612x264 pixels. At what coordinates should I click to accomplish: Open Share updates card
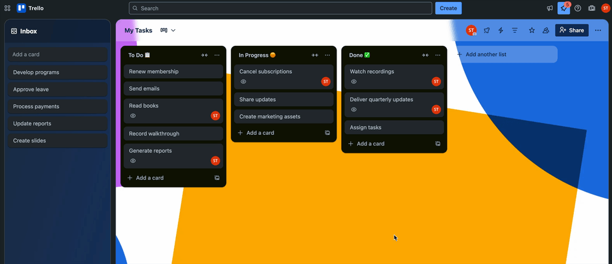[284, 100]
